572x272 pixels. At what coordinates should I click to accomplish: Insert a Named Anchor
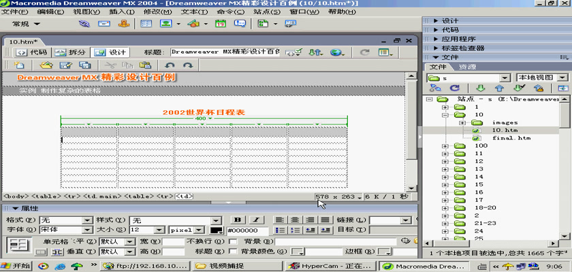[x=124, y=24]
